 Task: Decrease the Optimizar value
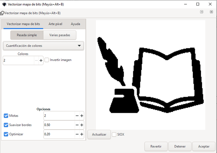(x=77, y=134)
